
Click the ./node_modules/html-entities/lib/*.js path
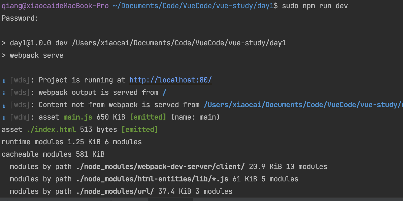152,179
